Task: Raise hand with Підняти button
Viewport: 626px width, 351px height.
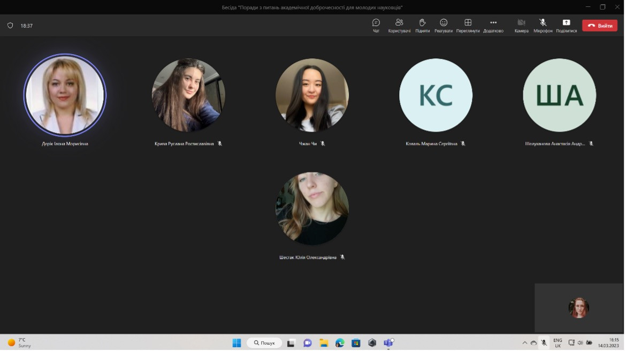Action: pyautogui.click(x=422, y=26)
